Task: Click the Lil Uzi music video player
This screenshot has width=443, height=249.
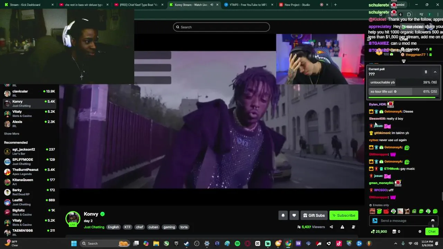Action: [x=212, y=119]
